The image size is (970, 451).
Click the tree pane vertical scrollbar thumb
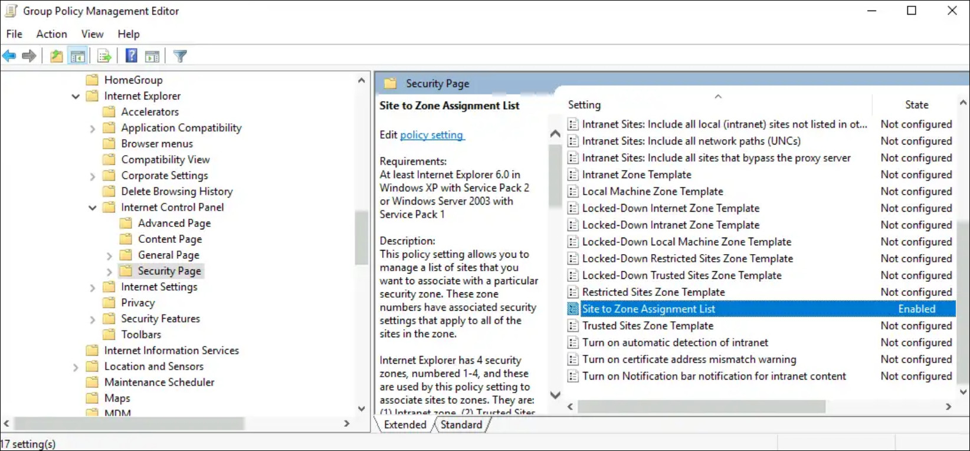362,238
